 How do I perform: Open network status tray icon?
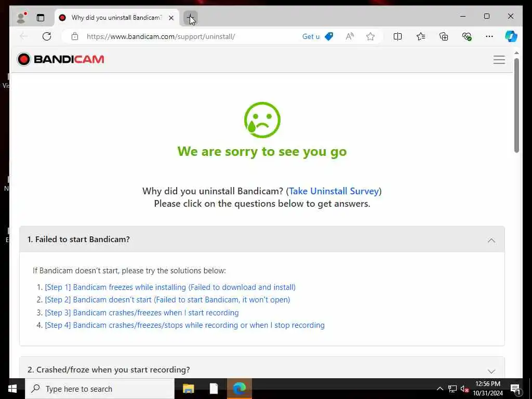(453, 389)
